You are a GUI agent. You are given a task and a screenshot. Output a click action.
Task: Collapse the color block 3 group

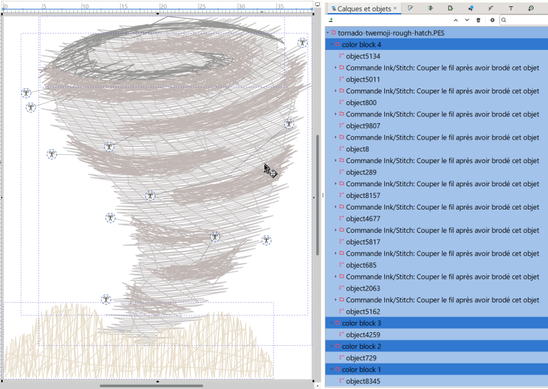[x=332, y=323]
